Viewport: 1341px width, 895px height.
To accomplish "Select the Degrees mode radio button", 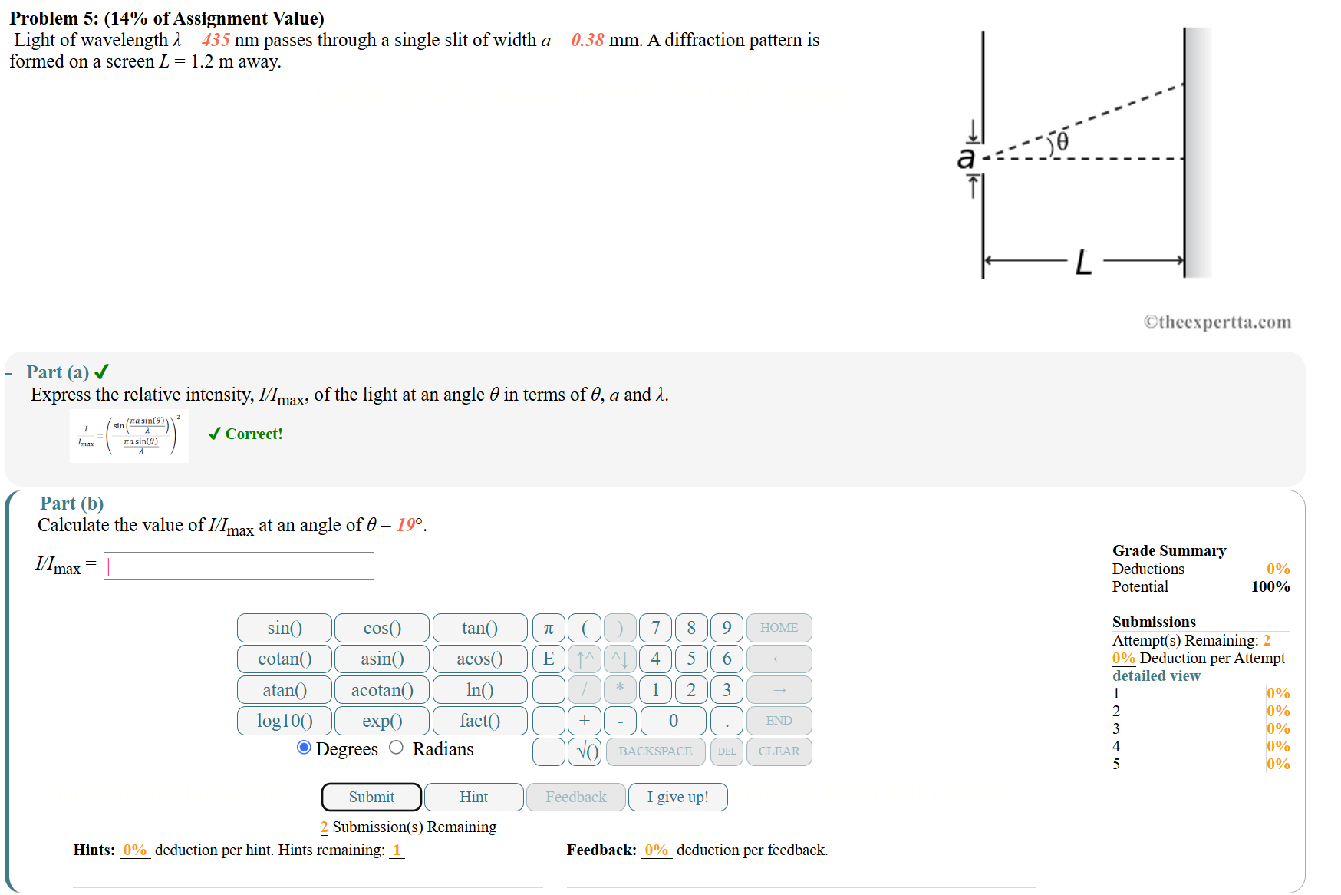I will (x=304, y=748).
